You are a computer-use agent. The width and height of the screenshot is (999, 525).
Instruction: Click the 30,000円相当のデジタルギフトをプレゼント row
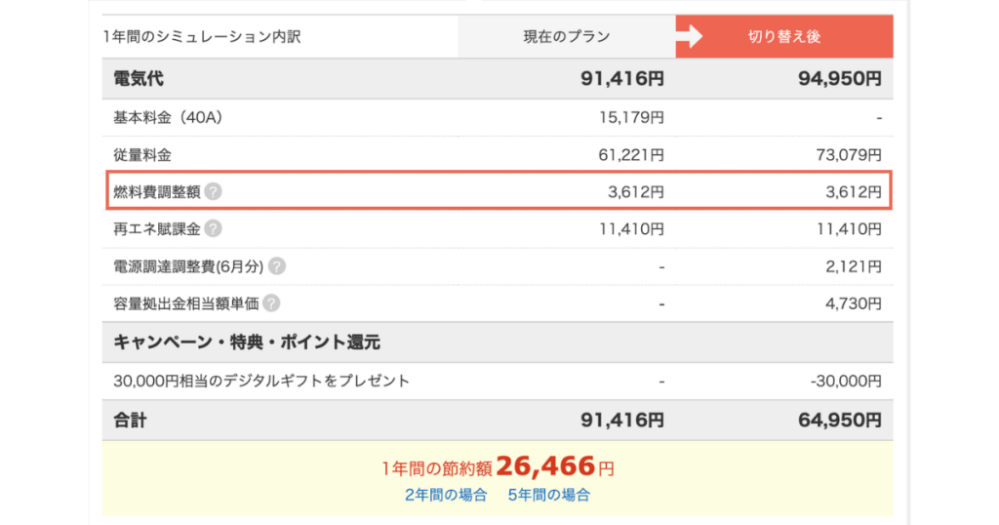coord(498,381)
